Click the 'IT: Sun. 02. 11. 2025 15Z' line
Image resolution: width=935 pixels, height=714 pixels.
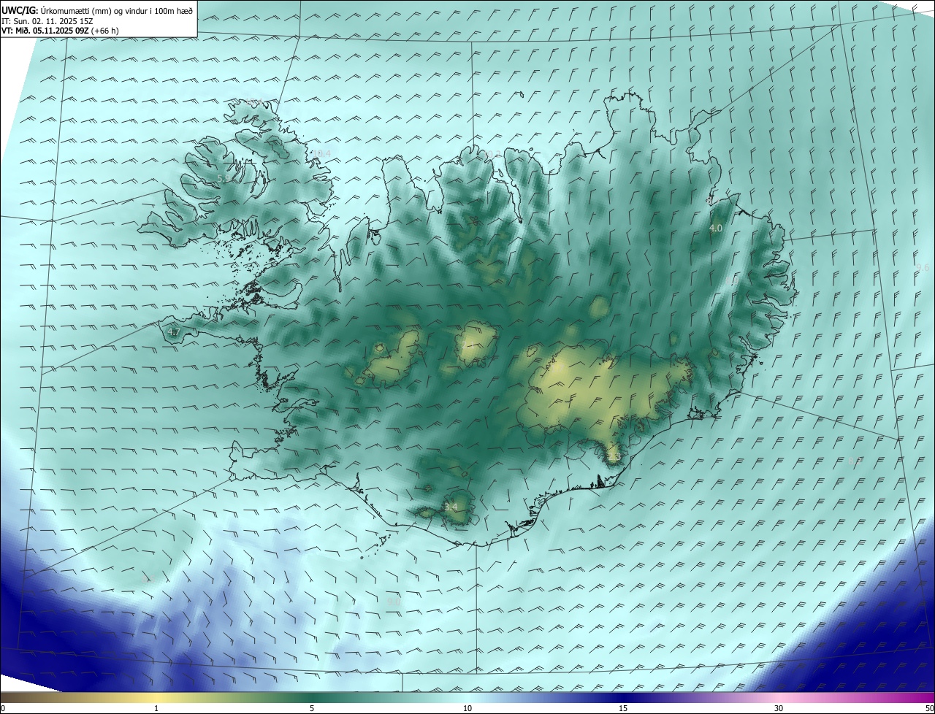[47, 21]
